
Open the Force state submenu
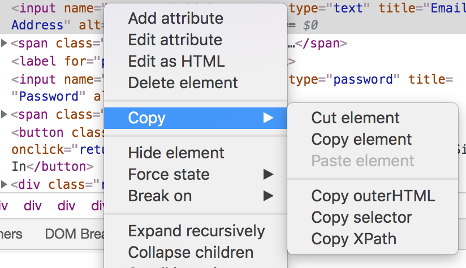[x=195, y=174]
